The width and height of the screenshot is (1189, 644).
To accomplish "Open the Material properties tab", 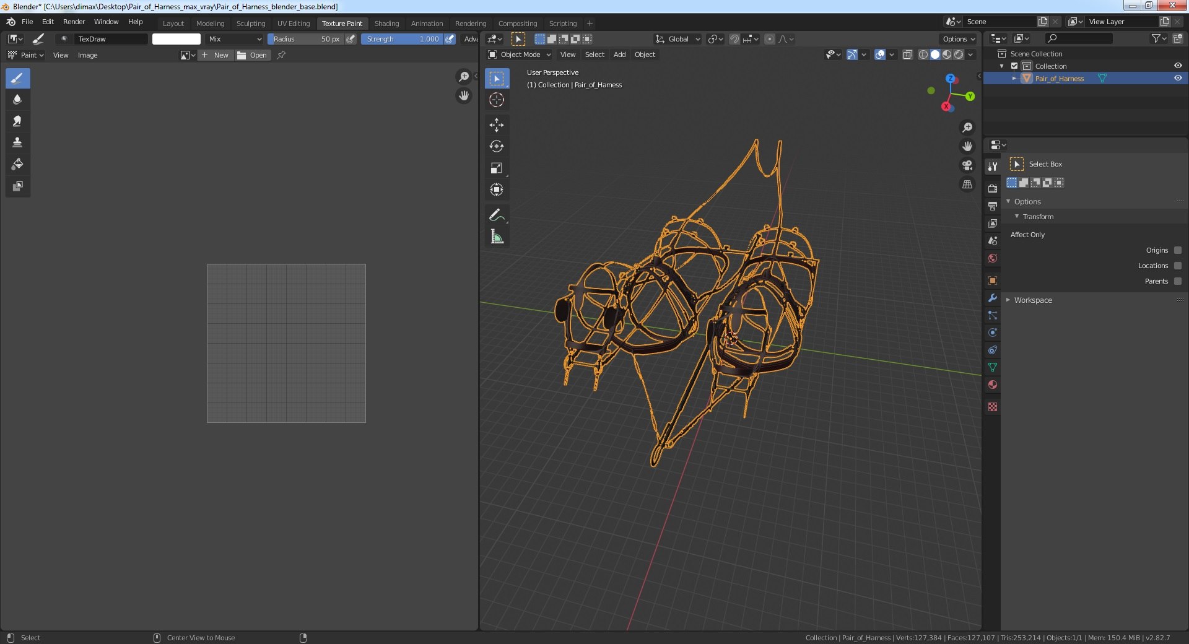I will click(x=993, y=385).
